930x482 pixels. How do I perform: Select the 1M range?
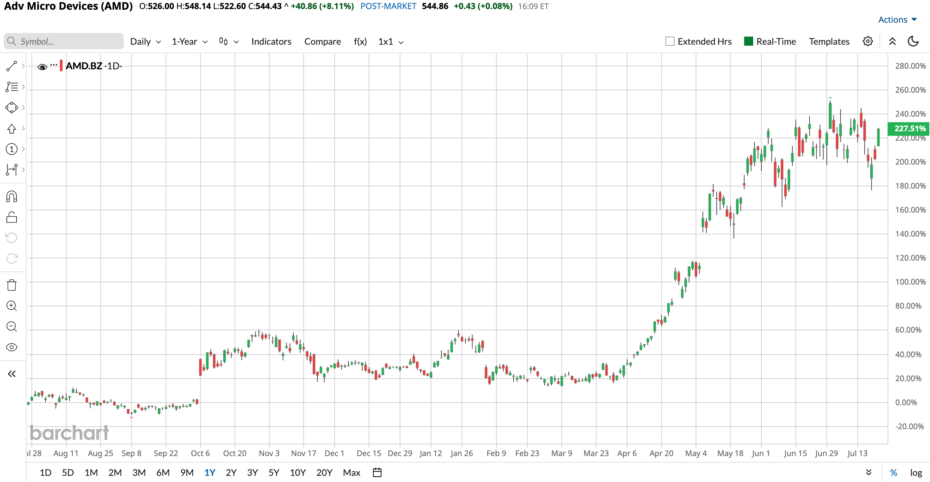(x=91, y=473)
